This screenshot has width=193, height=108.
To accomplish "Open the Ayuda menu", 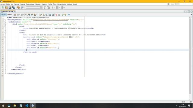I will click(75, 4).
